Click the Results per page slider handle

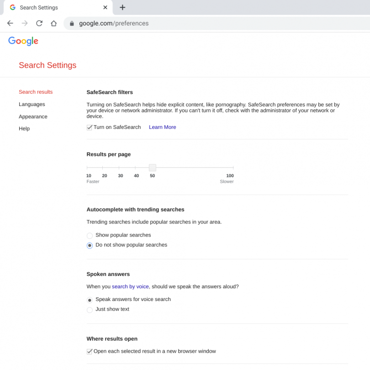(152, 167)
